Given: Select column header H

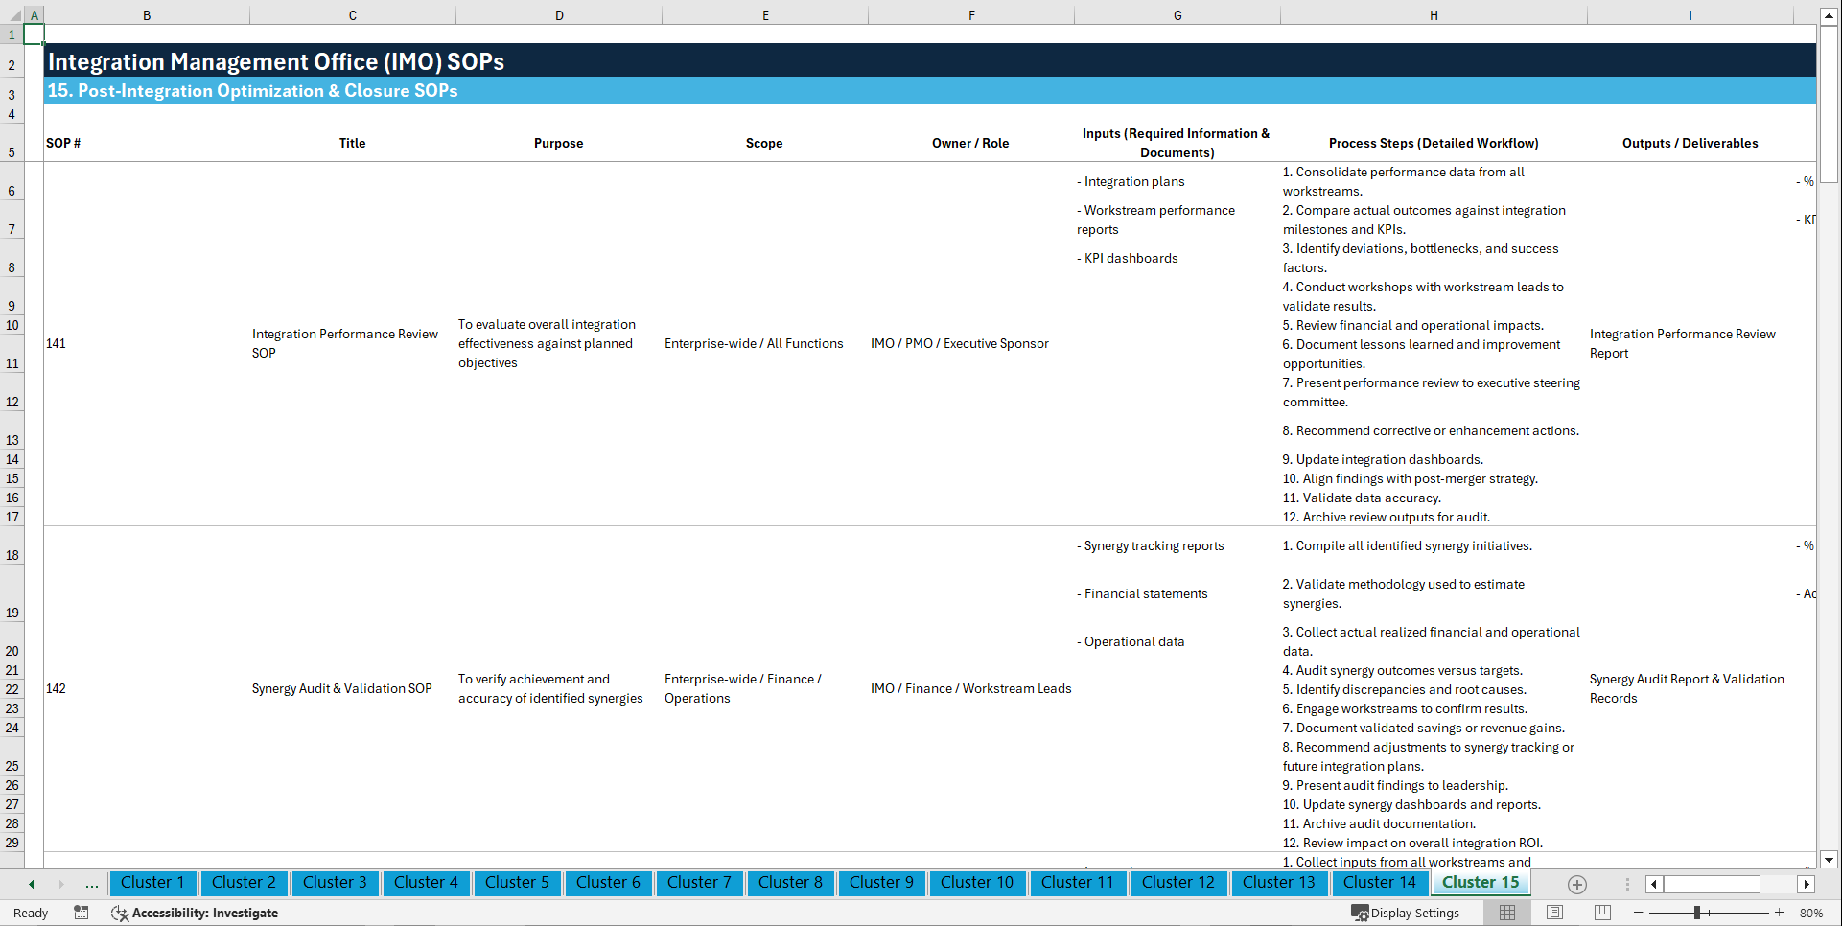Looking at the screenshot, I should point(1433,14).
